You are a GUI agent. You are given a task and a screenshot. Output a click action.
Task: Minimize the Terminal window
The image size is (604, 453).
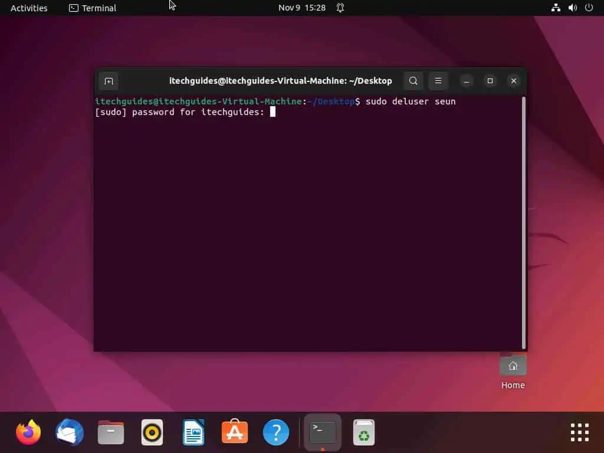click(x=467, y=81)
